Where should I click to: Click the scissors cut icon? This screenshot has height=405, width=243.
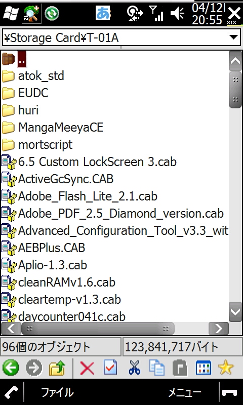tap(134, 368)
